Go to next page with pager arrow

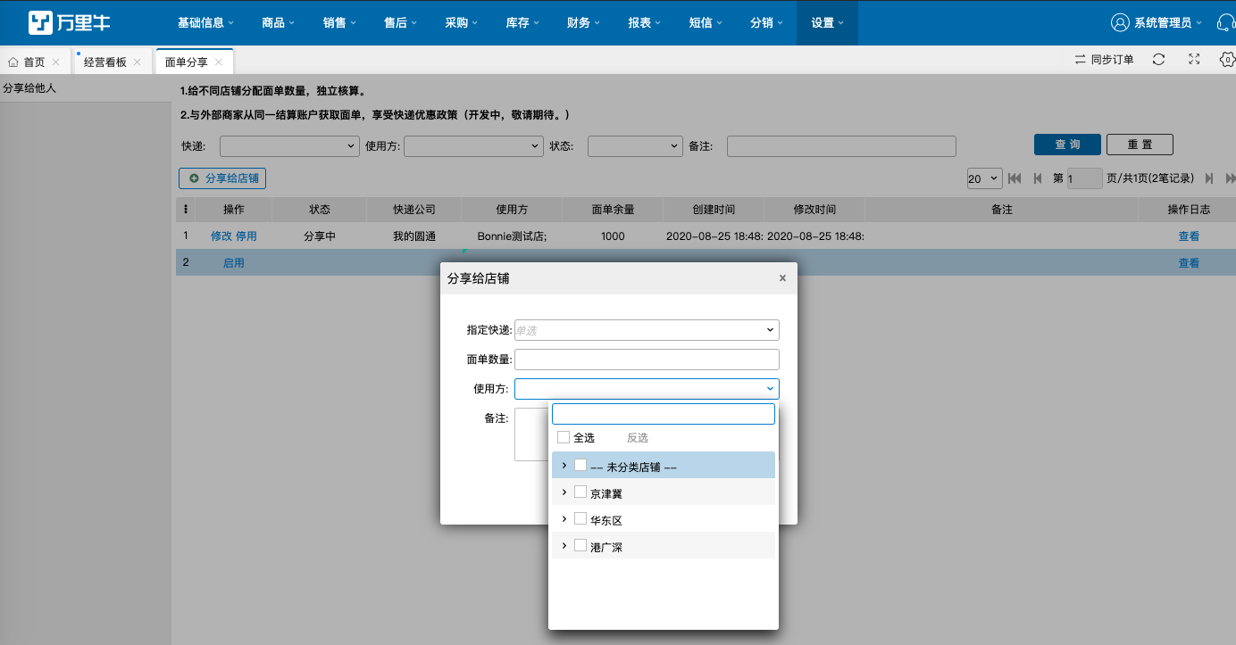1209,178
